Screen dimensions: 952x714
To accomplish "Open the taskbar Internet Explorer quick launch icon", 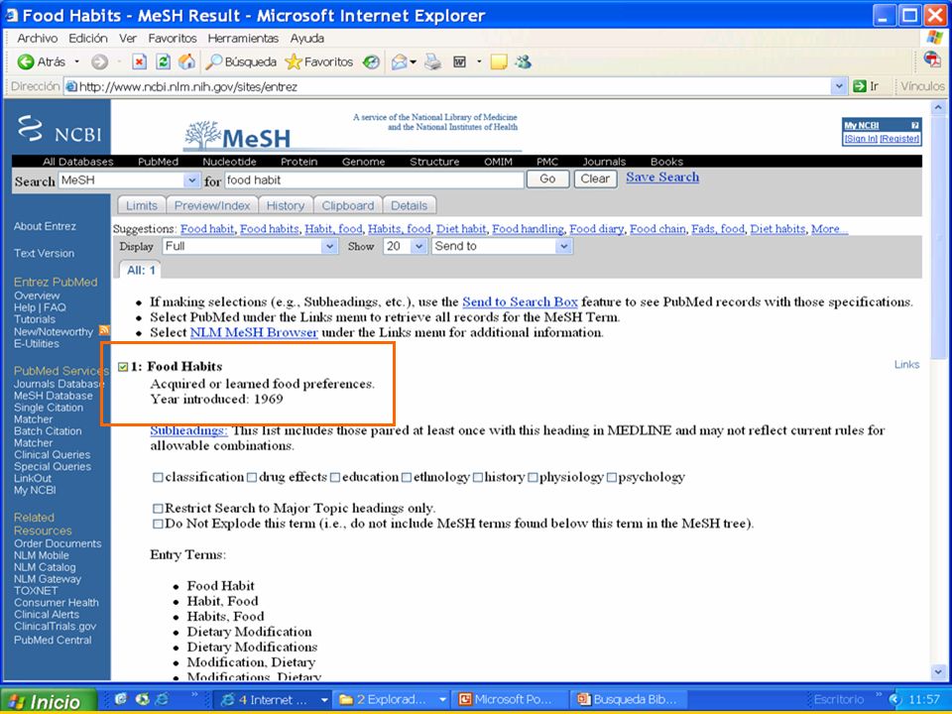I will [x=162, y=699].
